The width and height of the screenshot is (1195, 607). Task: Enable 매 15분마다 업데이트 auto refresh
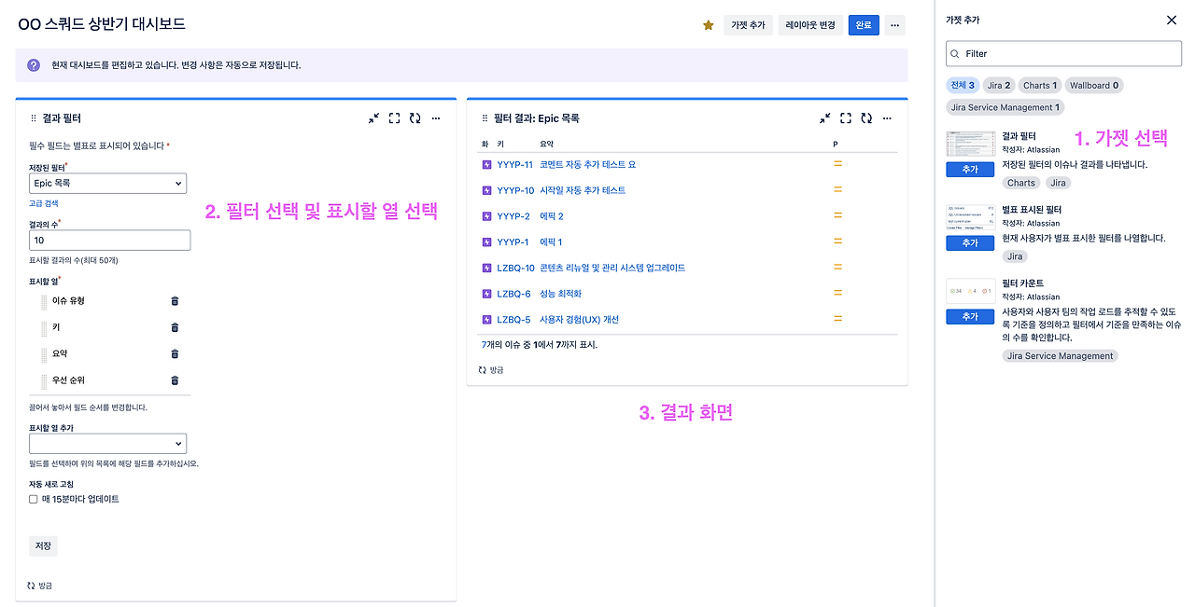(32, 497)
